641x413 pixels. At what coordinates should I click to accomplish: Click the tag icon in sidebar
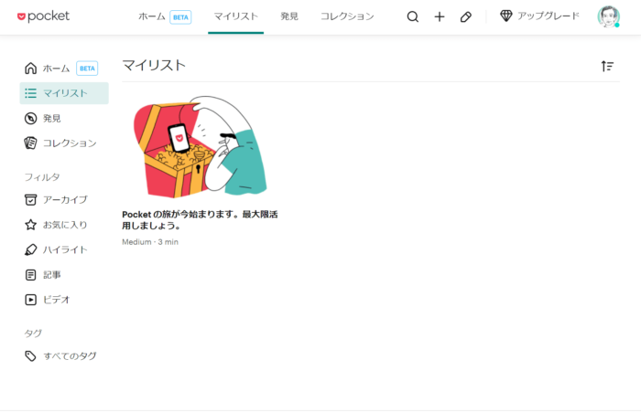point(30,355)
